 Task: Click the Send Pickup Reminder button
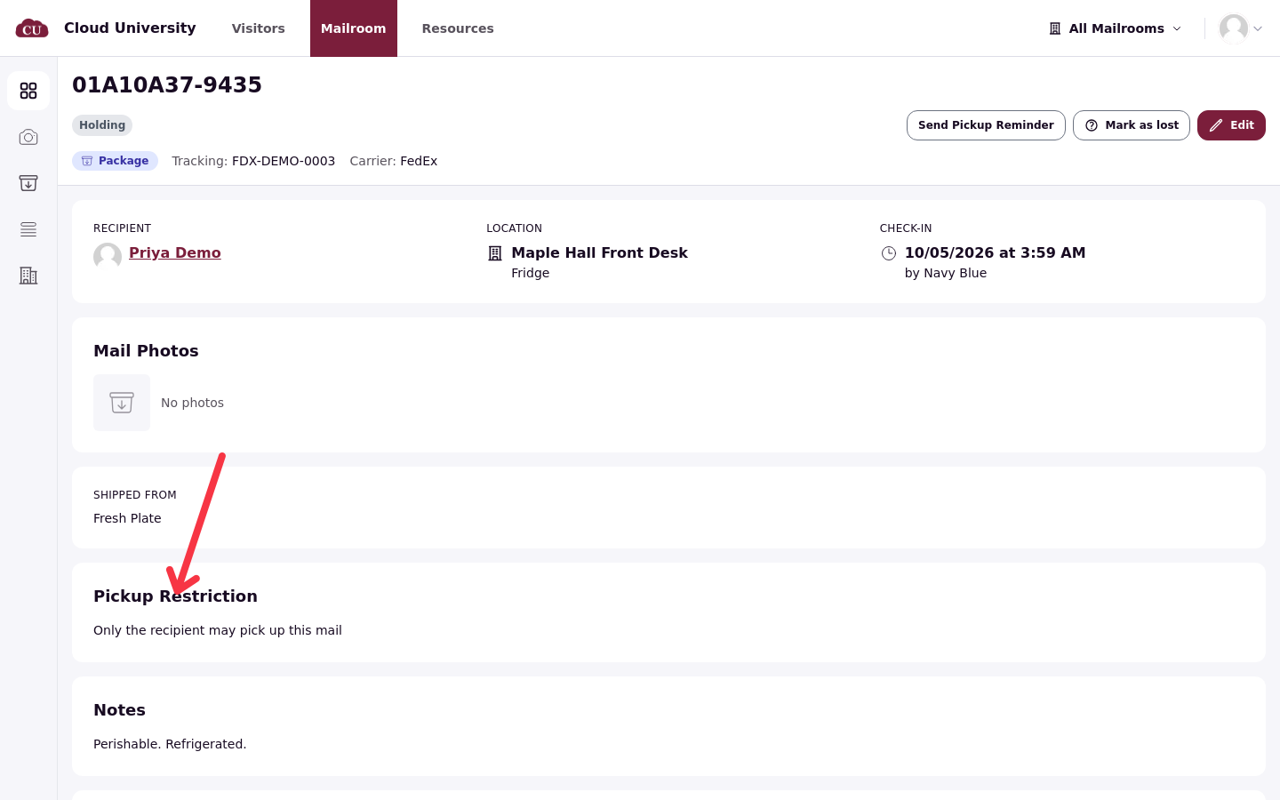(986, 125)
